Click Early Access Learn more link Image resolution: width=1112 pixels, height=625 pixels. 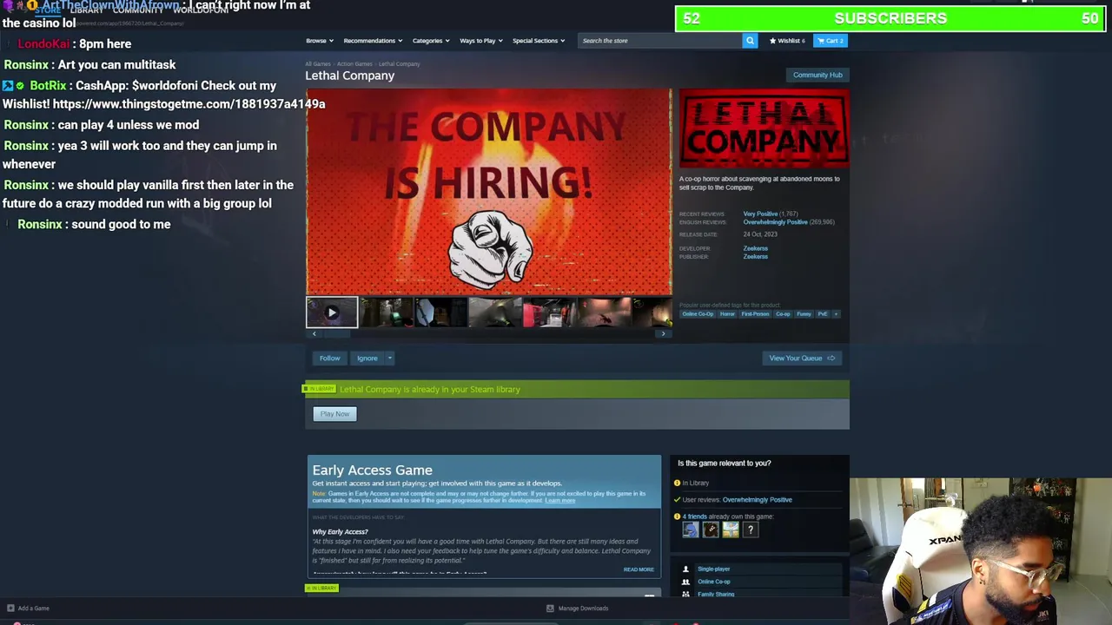point(559,501)
